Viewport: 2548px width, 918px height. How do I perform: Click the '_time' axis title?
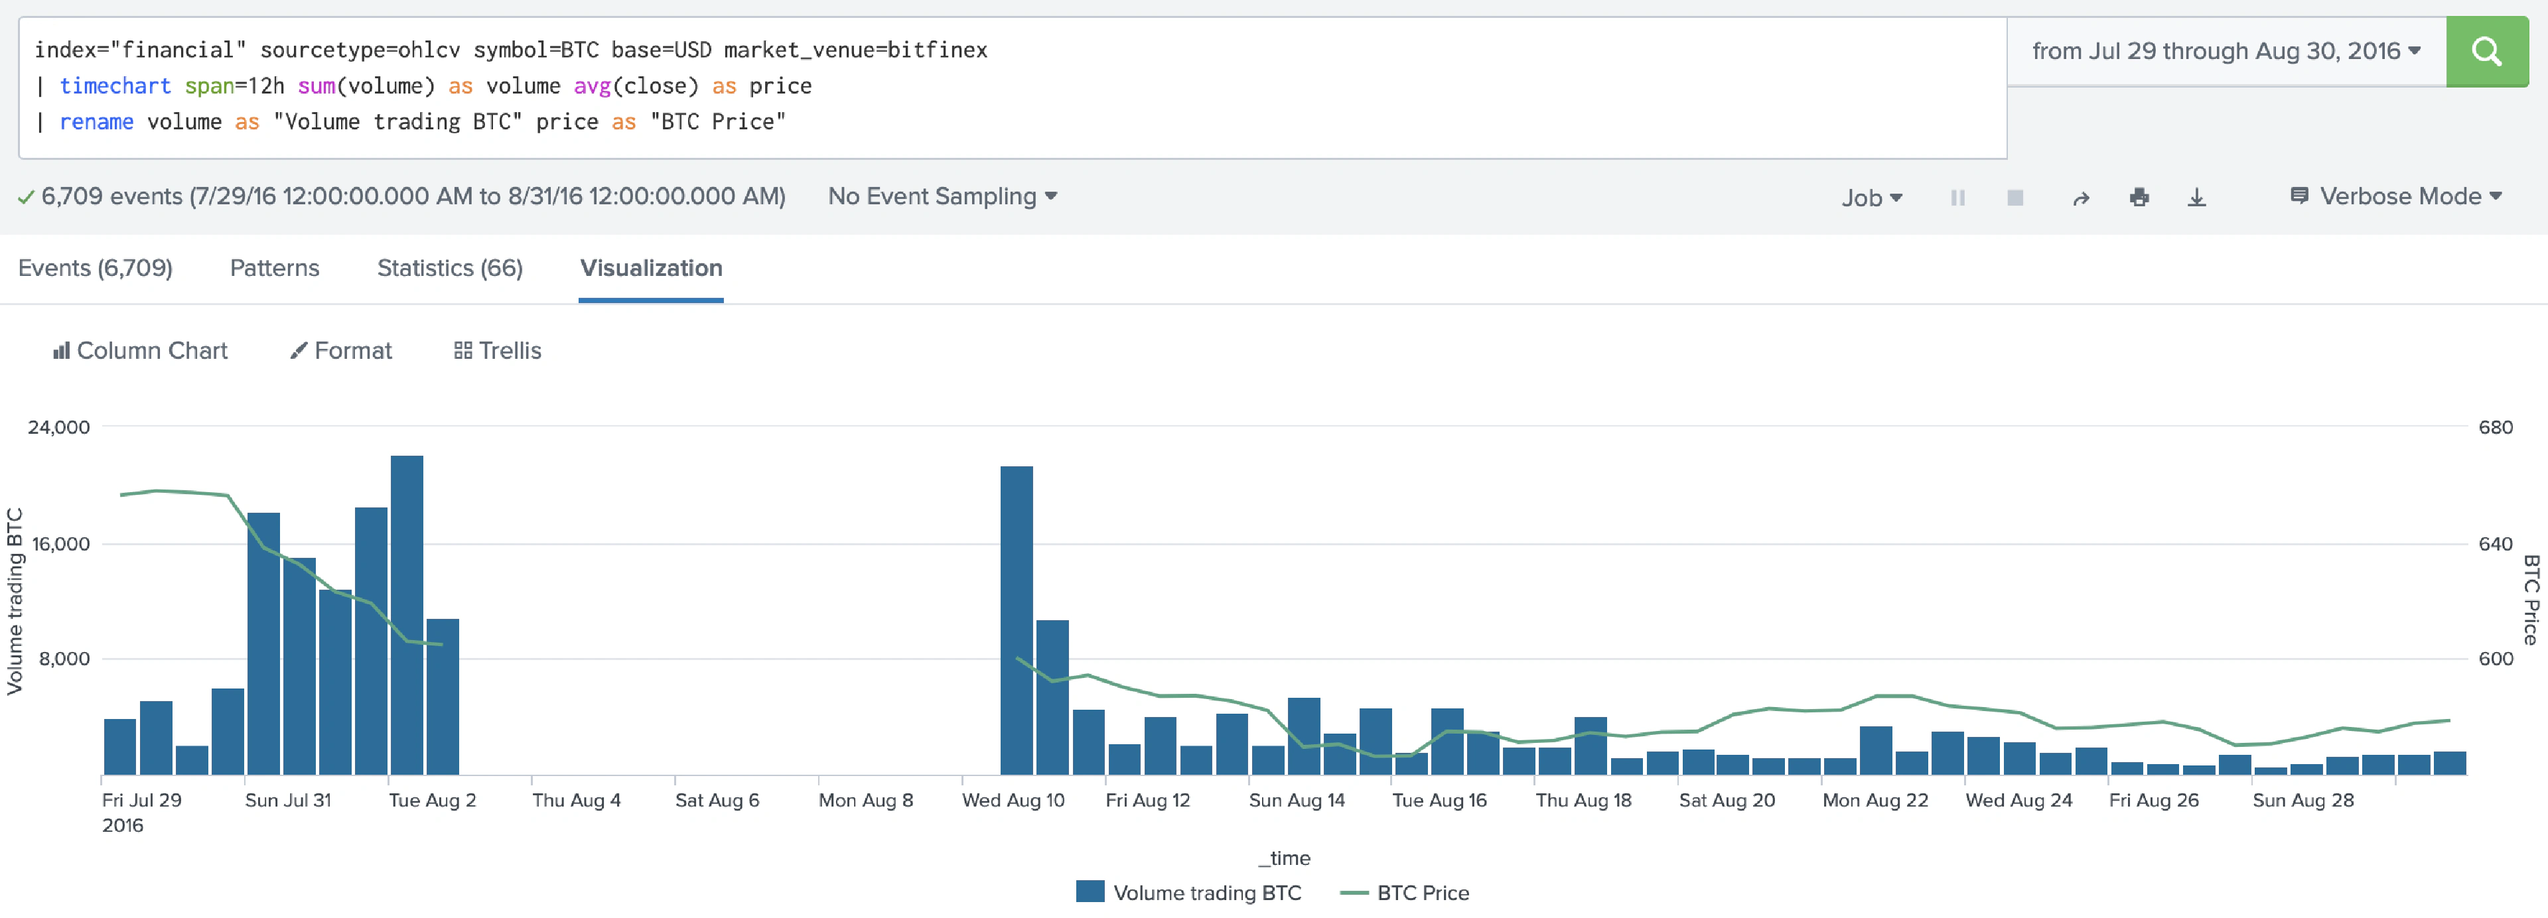(x=1284, y=858)
